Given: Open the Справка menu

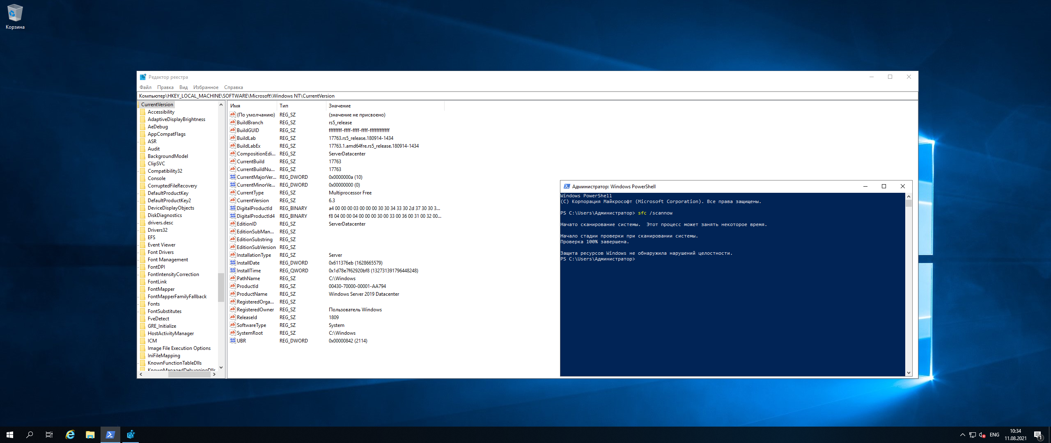Looking at the screenshot, I should point(234,87).
